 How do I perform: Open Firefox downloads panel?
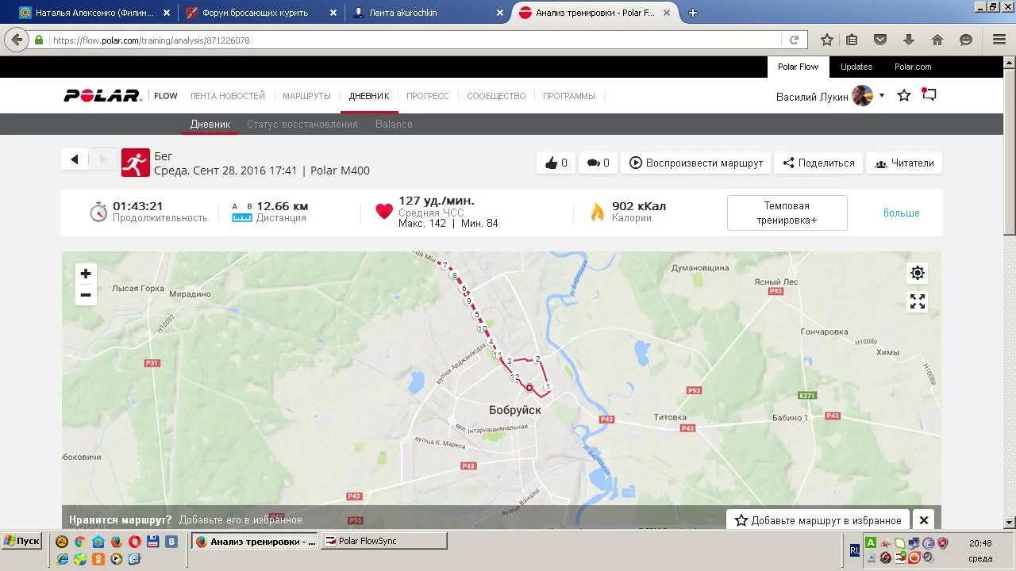pos(909,40)
